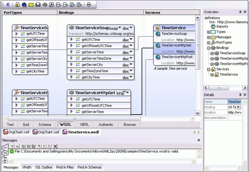Collapse the Bindings node in Overview
This screenshot has height=172, width=249.
coord(209,47)
